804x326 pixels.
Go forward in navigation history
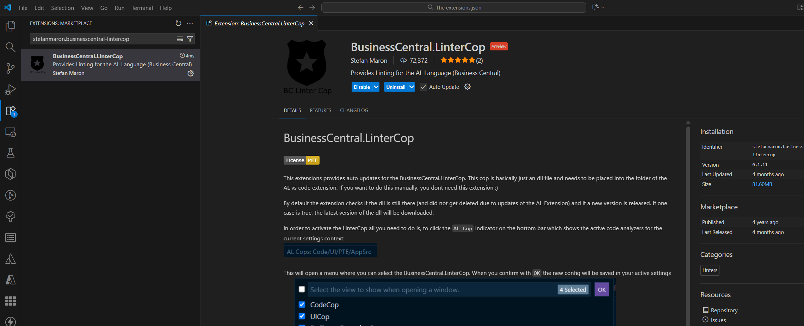coord(312,7)
